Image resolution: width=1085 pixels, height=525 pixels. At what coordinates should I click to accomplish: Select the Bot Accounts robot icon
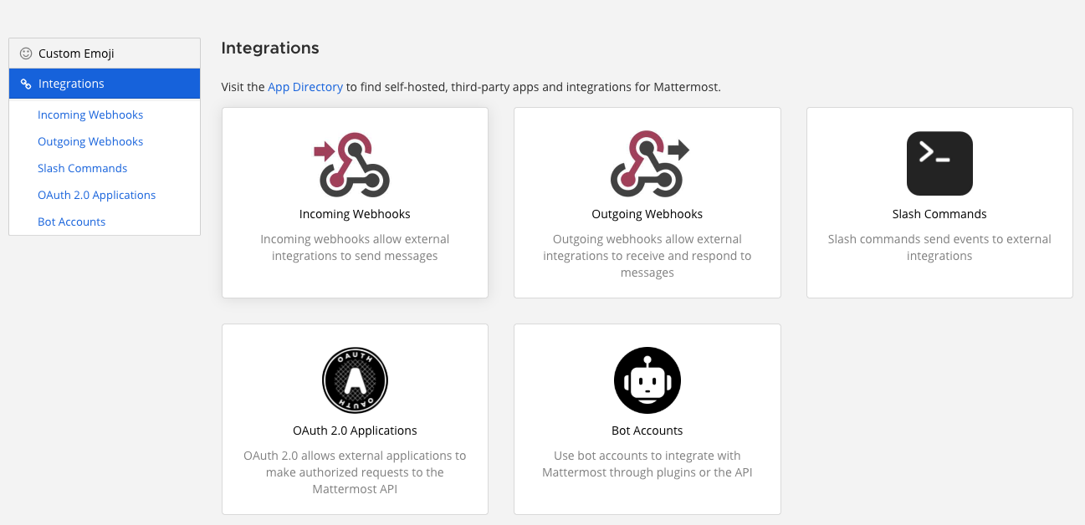tap(647, 380)
